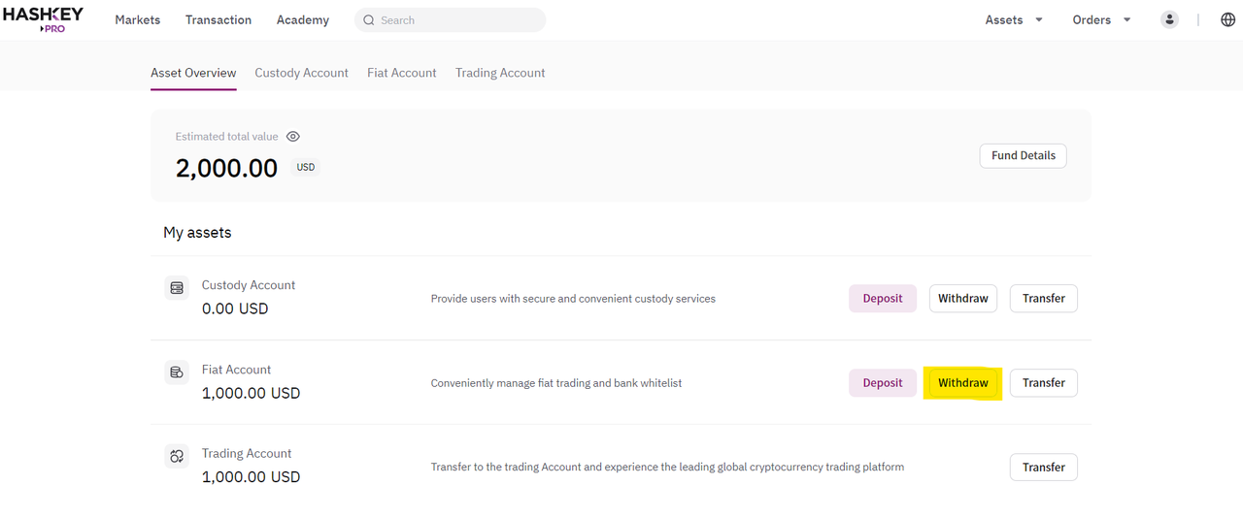Open the user profile avatar icon
The width and height of the screenshot is (1243, 518).
pos(1169,19)
